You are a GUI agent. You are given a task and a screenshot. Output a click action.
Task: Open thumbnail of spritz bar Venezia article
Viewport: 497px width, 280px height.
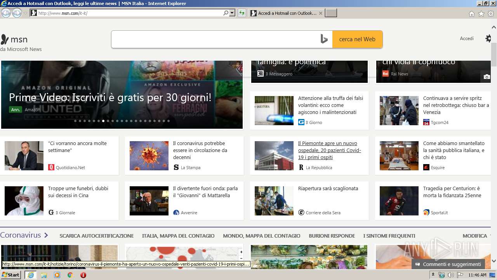point(399,110)
